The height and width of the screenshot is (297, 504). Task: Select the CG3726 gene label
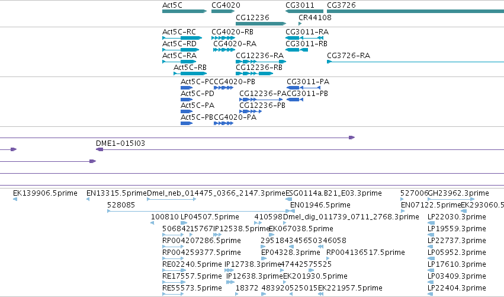[x=341, y=5]
